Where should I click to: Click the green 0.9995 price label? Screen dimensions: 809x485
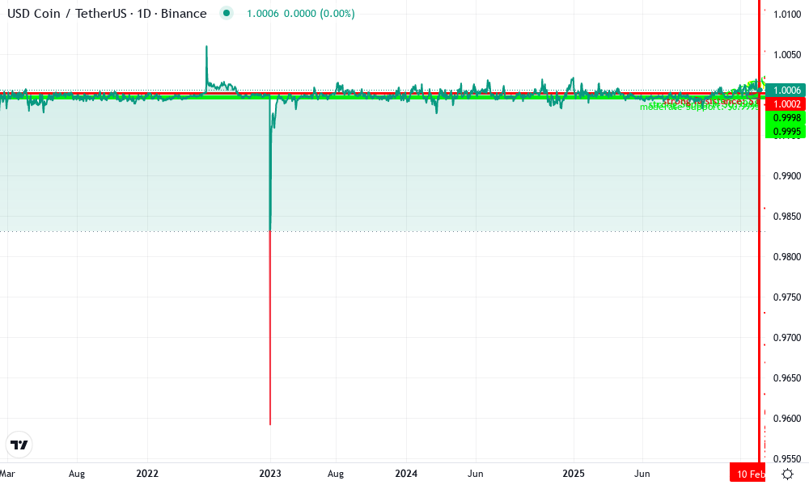[x=786, y=131]
